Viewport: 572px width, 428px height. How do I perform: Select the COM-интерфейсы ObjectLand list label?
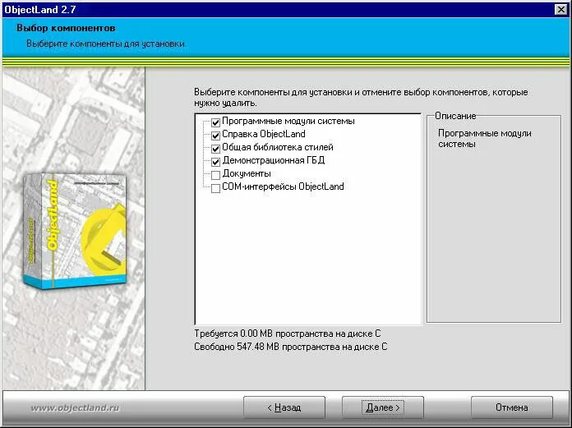pyautogui.click(x=283, y=186)
